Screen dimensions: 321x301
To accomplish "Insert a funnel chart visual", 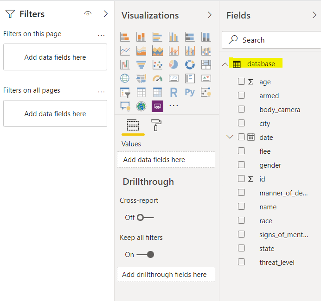I will click(141, 64).
